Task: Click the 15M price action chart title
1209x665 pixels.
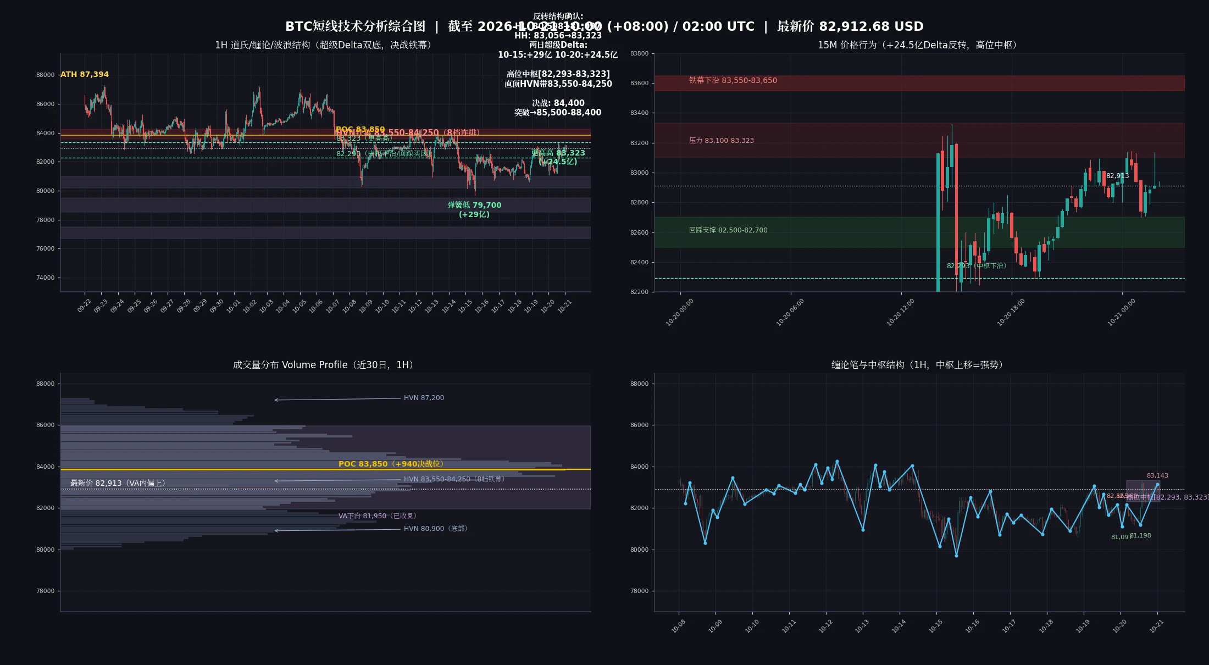Action: [x=919, y=45]
